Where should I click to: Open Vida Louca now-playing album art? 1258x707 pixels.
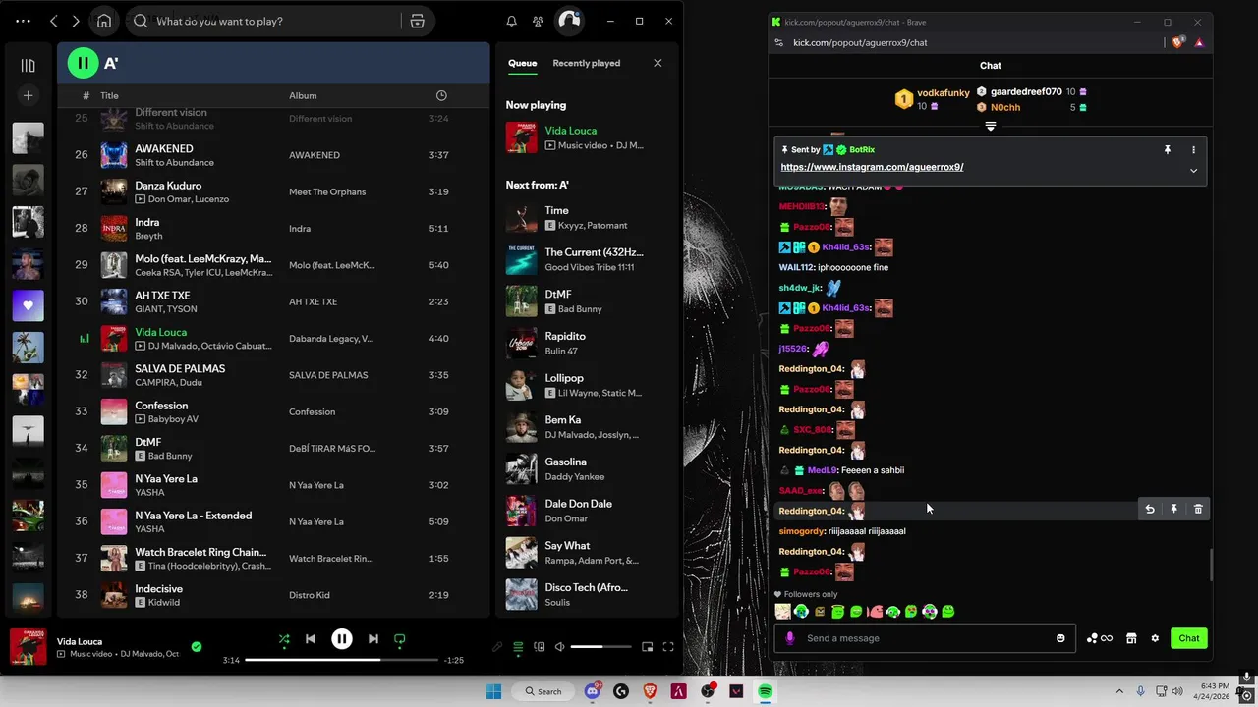(29, 647)
